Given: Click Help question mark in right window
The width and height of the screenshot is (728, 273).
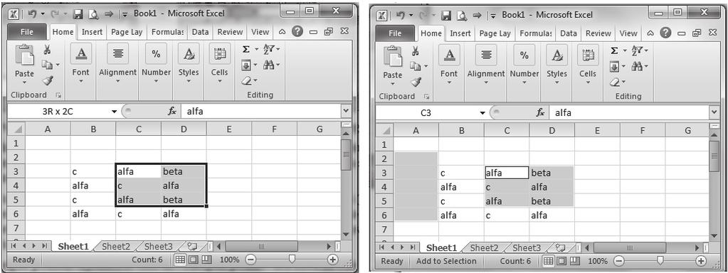Looking at the screenshot, I should point(666,33).
